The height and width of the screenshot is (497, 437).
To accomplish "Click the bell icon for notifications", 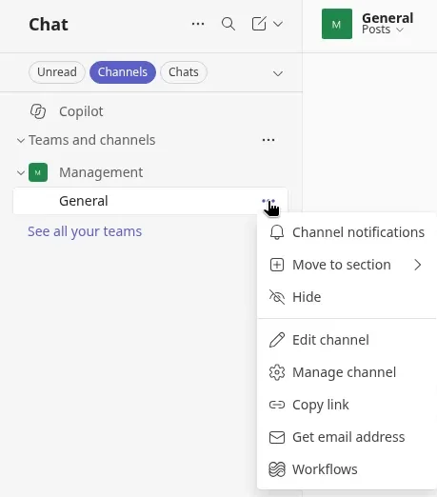I will 277,232.
